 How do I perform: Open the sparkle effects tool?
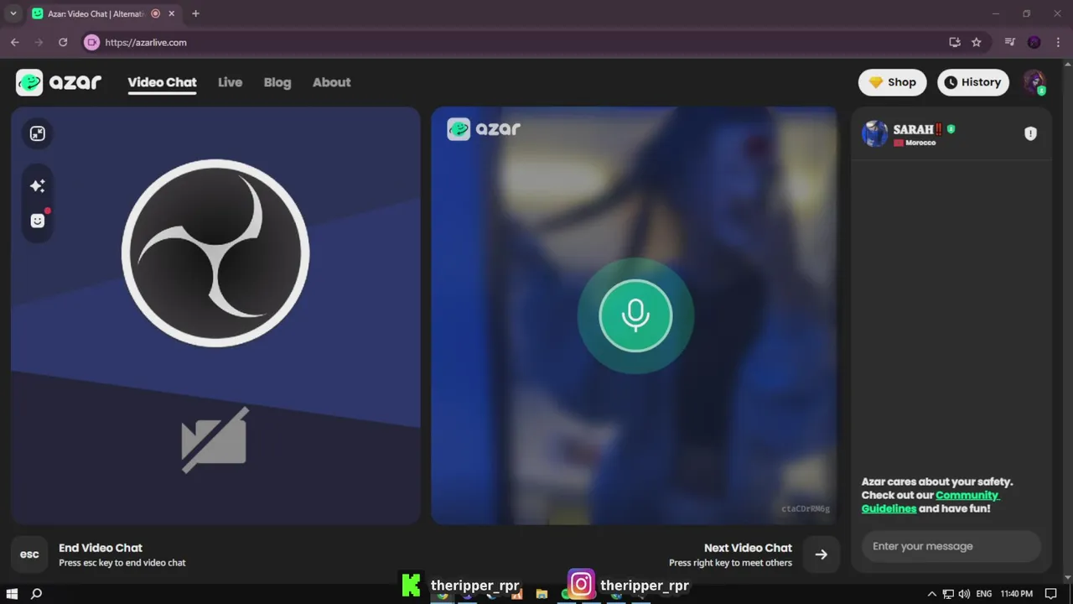[38, 185]
